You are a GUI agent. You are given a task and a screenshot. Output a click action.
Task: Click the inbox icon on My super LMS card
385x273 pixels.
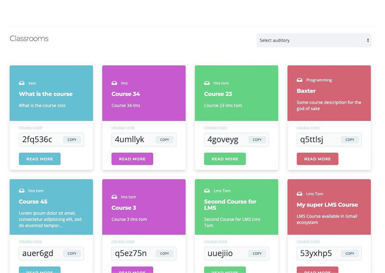pyautogui.click(x=299, y=194)
